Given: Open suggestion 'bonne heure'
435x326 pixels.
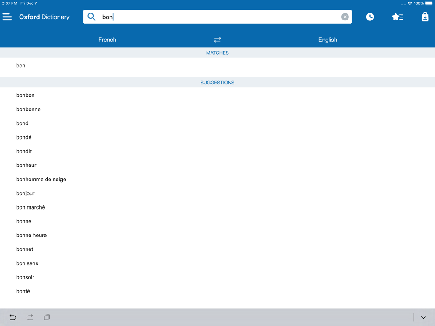Looking at the screenshot, I should (217, 235).
